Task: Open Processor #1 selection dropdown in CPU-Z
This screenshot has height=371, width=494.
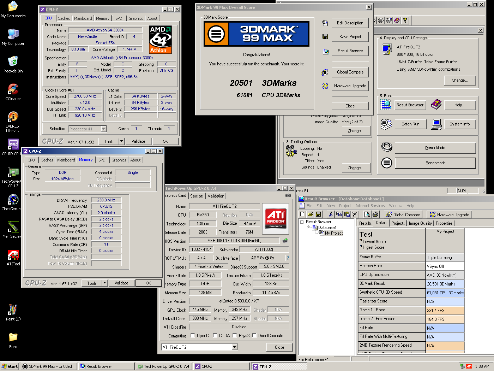Action: point(104,129)
